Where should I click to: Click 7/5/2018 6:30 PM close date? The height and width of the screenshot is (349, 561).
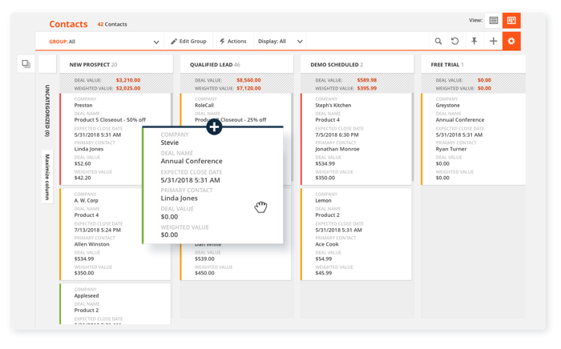tap(337, 135)
